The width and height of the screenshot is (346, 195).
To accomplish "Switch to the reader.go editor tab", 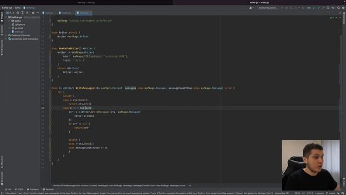I will tap(66, 13).
